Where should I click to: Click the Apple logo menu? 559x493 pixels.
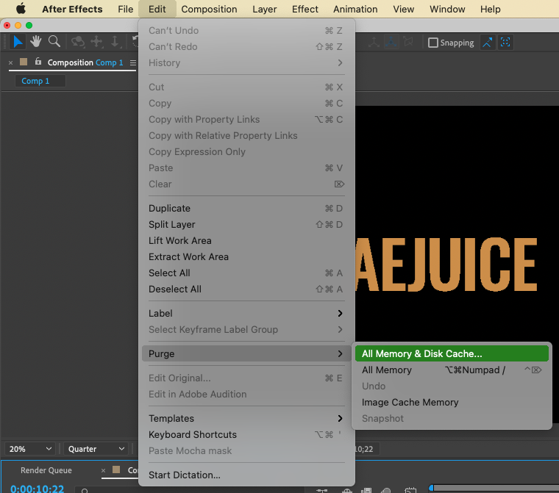(x=21, y=10)
